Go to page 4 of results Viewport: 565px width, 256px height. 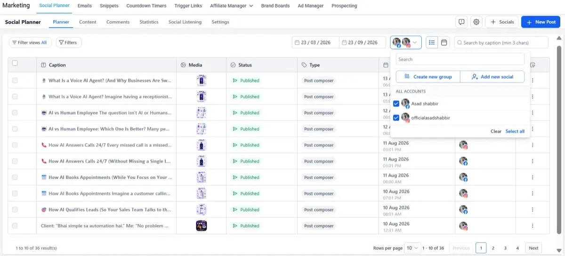pyautogui.click(x=517, y=248)
